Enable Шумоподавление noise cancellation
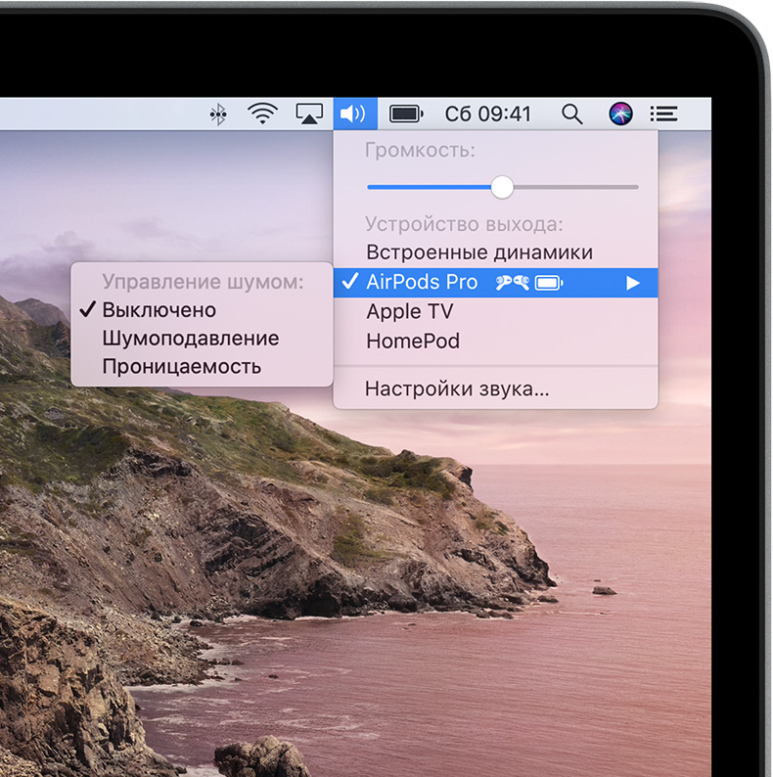 point(190,339)
